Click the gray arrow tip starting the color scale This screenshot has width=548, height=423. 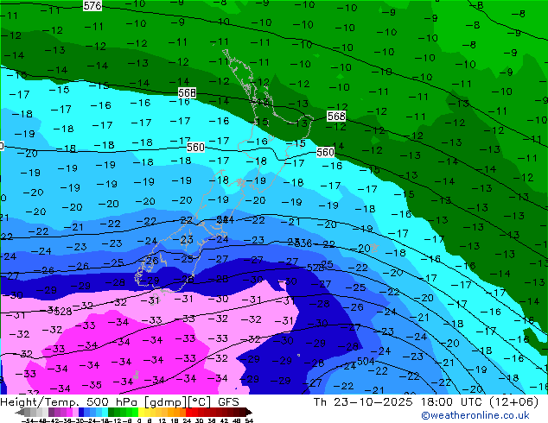coord(20,412)
